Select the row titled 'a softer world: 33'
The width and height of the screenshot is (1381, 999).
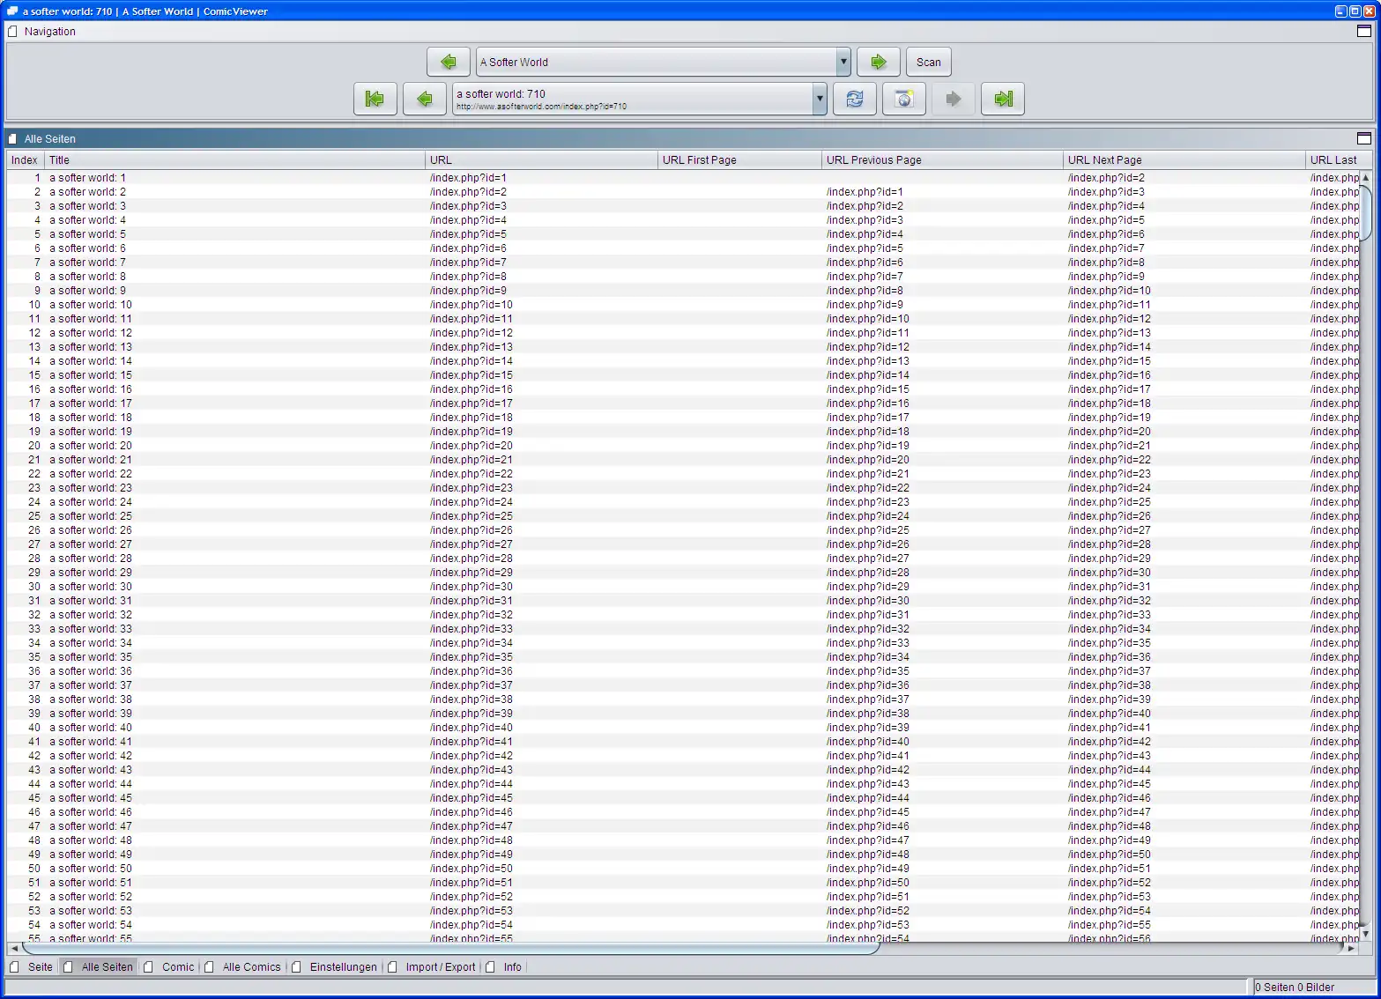click(683, 628)
